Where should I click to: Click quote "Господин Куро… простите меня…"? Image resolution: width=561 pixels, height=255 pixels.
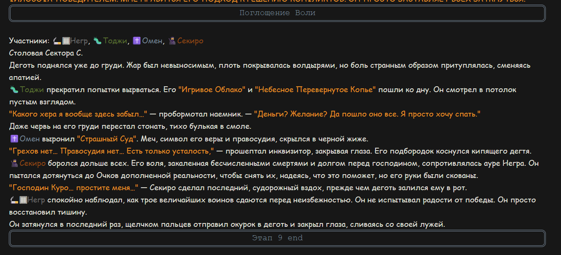click(x=74, y=188)
